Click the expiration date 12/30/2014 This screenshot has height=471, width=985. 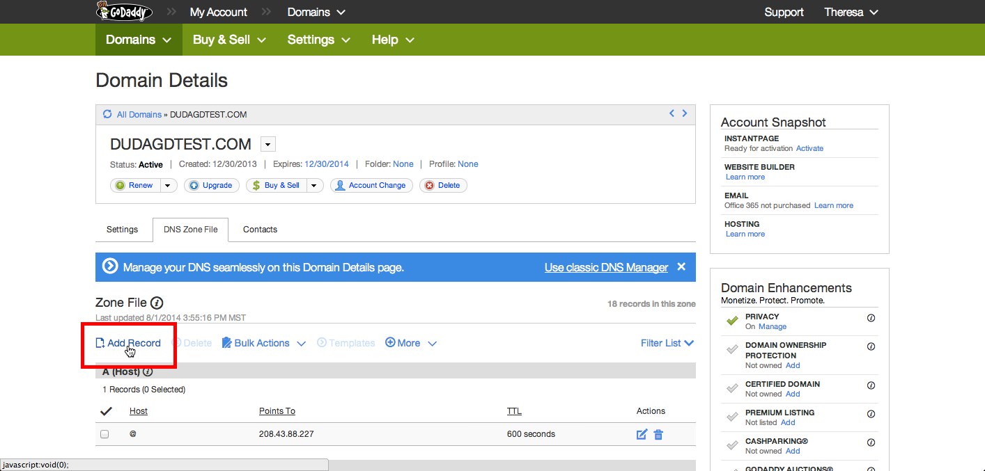click(327, 164)
